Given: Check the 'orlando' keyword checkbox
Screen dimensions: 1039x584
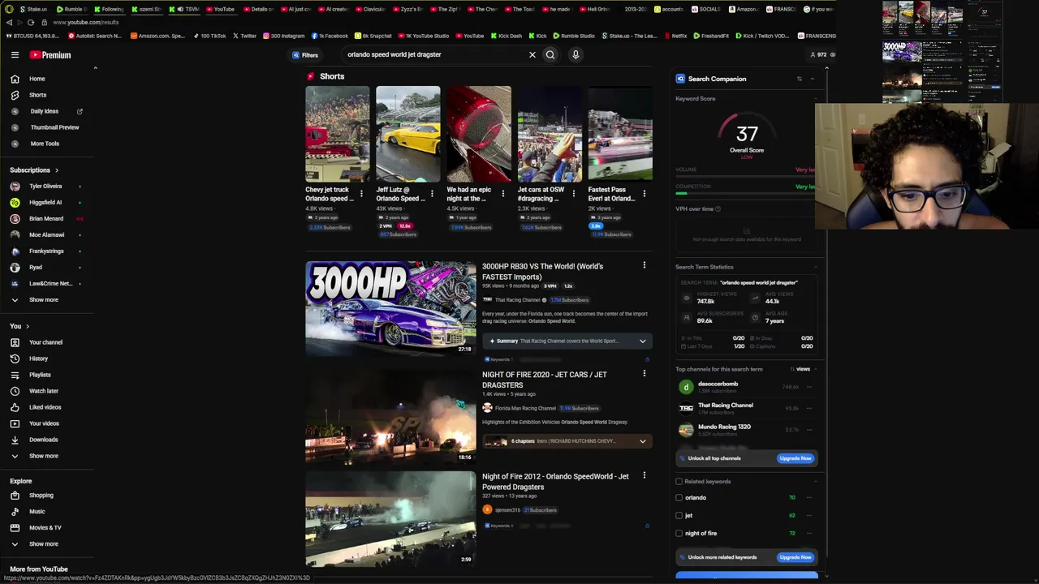Looking at the screenshot, I should (x=679, y=498).
